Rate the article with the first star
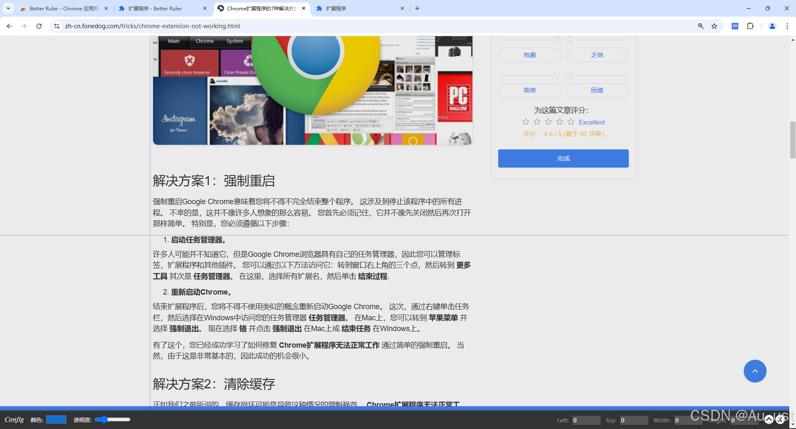796x429 pixels. (526, 122)
